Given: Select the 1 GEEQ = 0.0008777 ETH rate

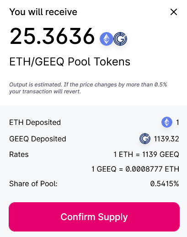Looking at the screenshot, I should (135, 169).
